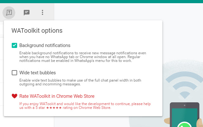Click the red heart icon

(x=14, y=96)
